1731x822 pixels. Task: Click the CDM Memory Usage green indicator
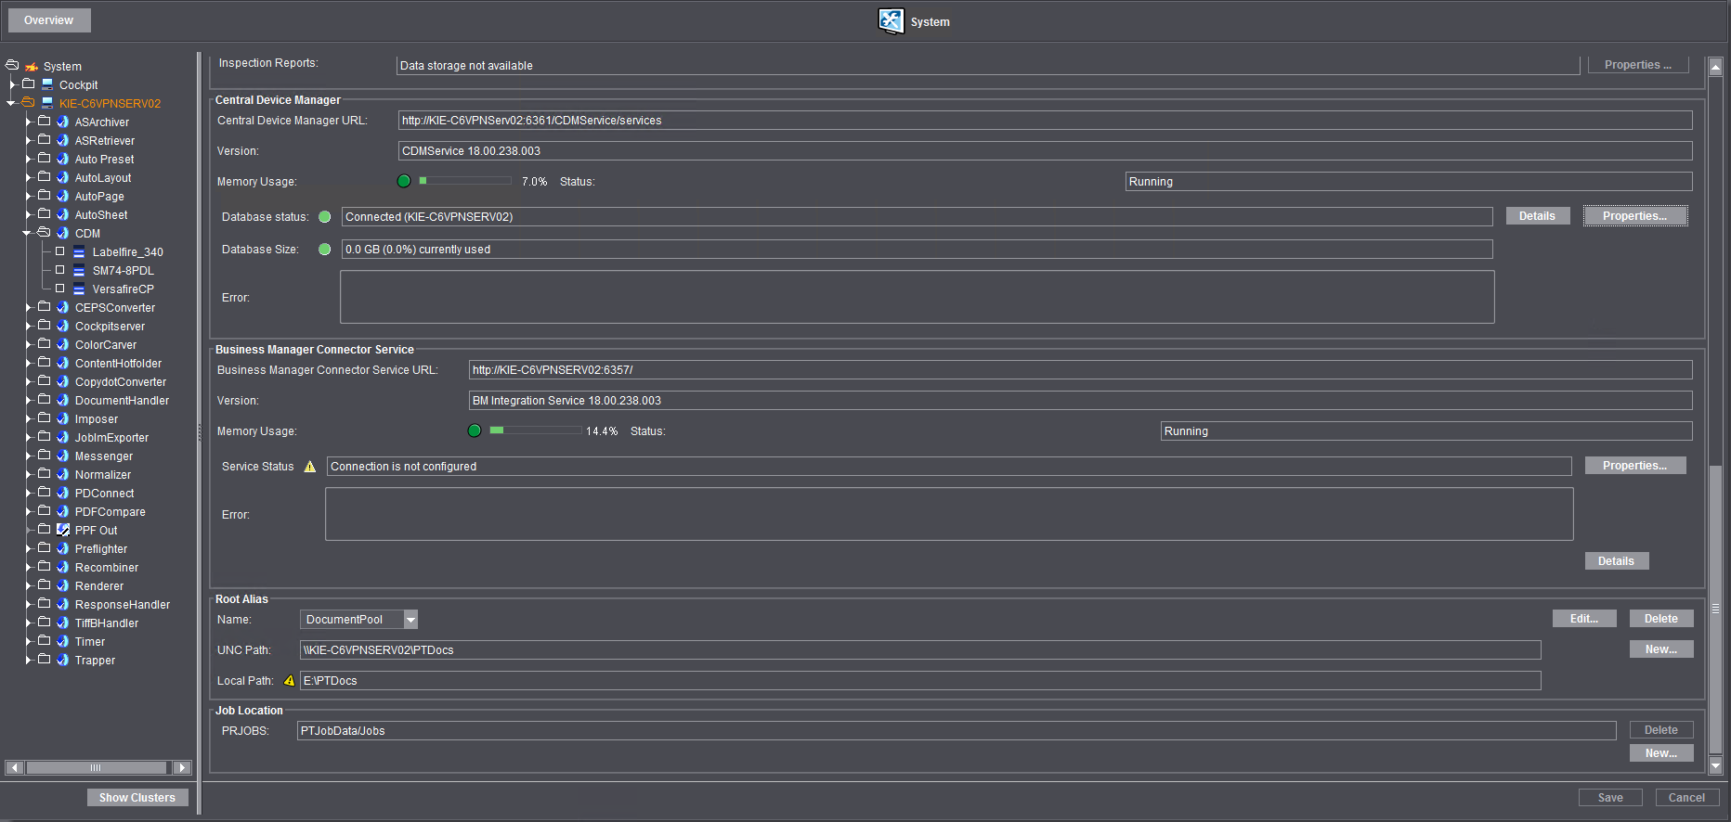click(404, 182)
